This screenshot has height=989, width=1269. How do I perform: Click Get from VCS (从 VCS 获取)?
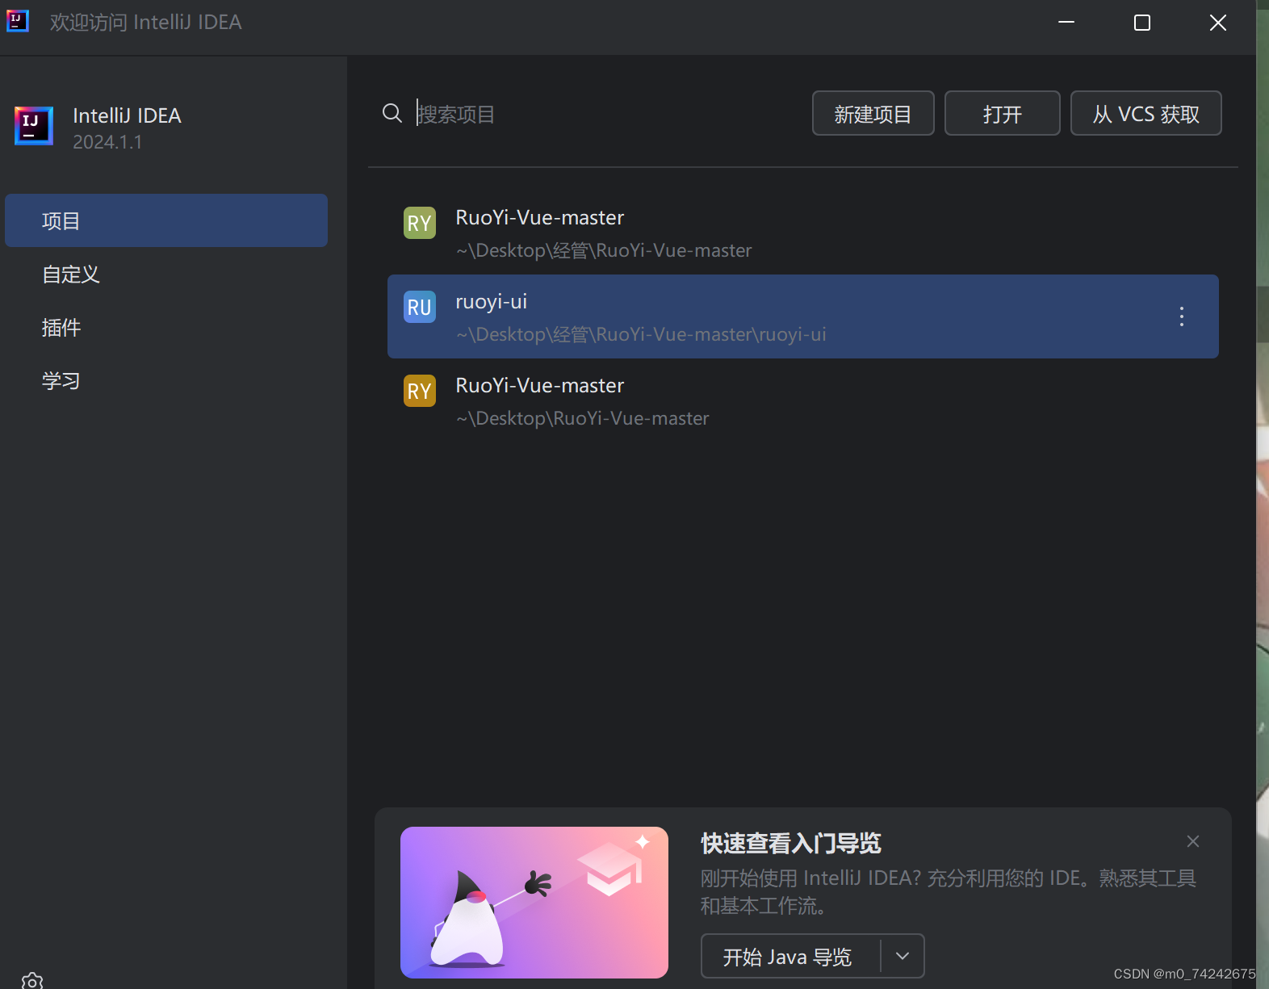1145,113
